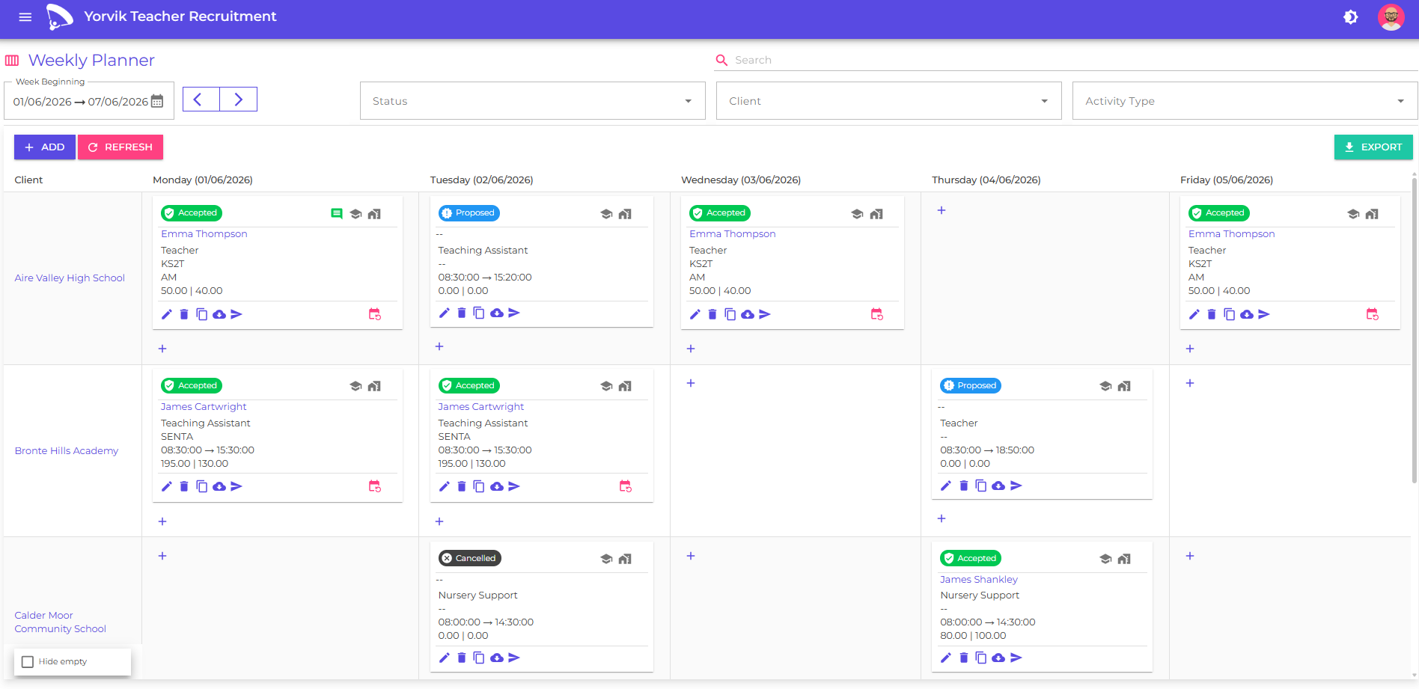This screenshot has height=689, width=1419.
Task: Send Friday Emma Thompson booking arrow icon
Action: coord(1264,314)
